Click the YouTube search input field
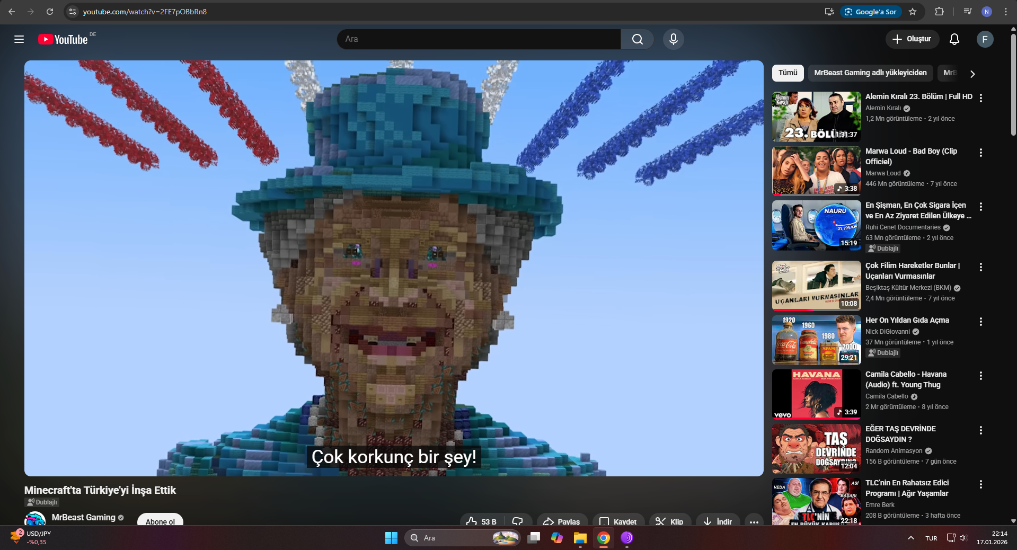The height and width of the screenshot is (550, 1017). (479, 39)
